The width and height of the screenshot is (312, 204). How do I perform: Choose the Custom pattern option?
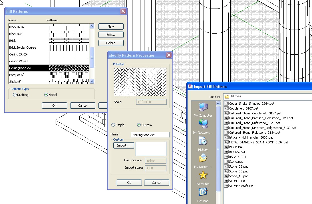pos(139,125)
